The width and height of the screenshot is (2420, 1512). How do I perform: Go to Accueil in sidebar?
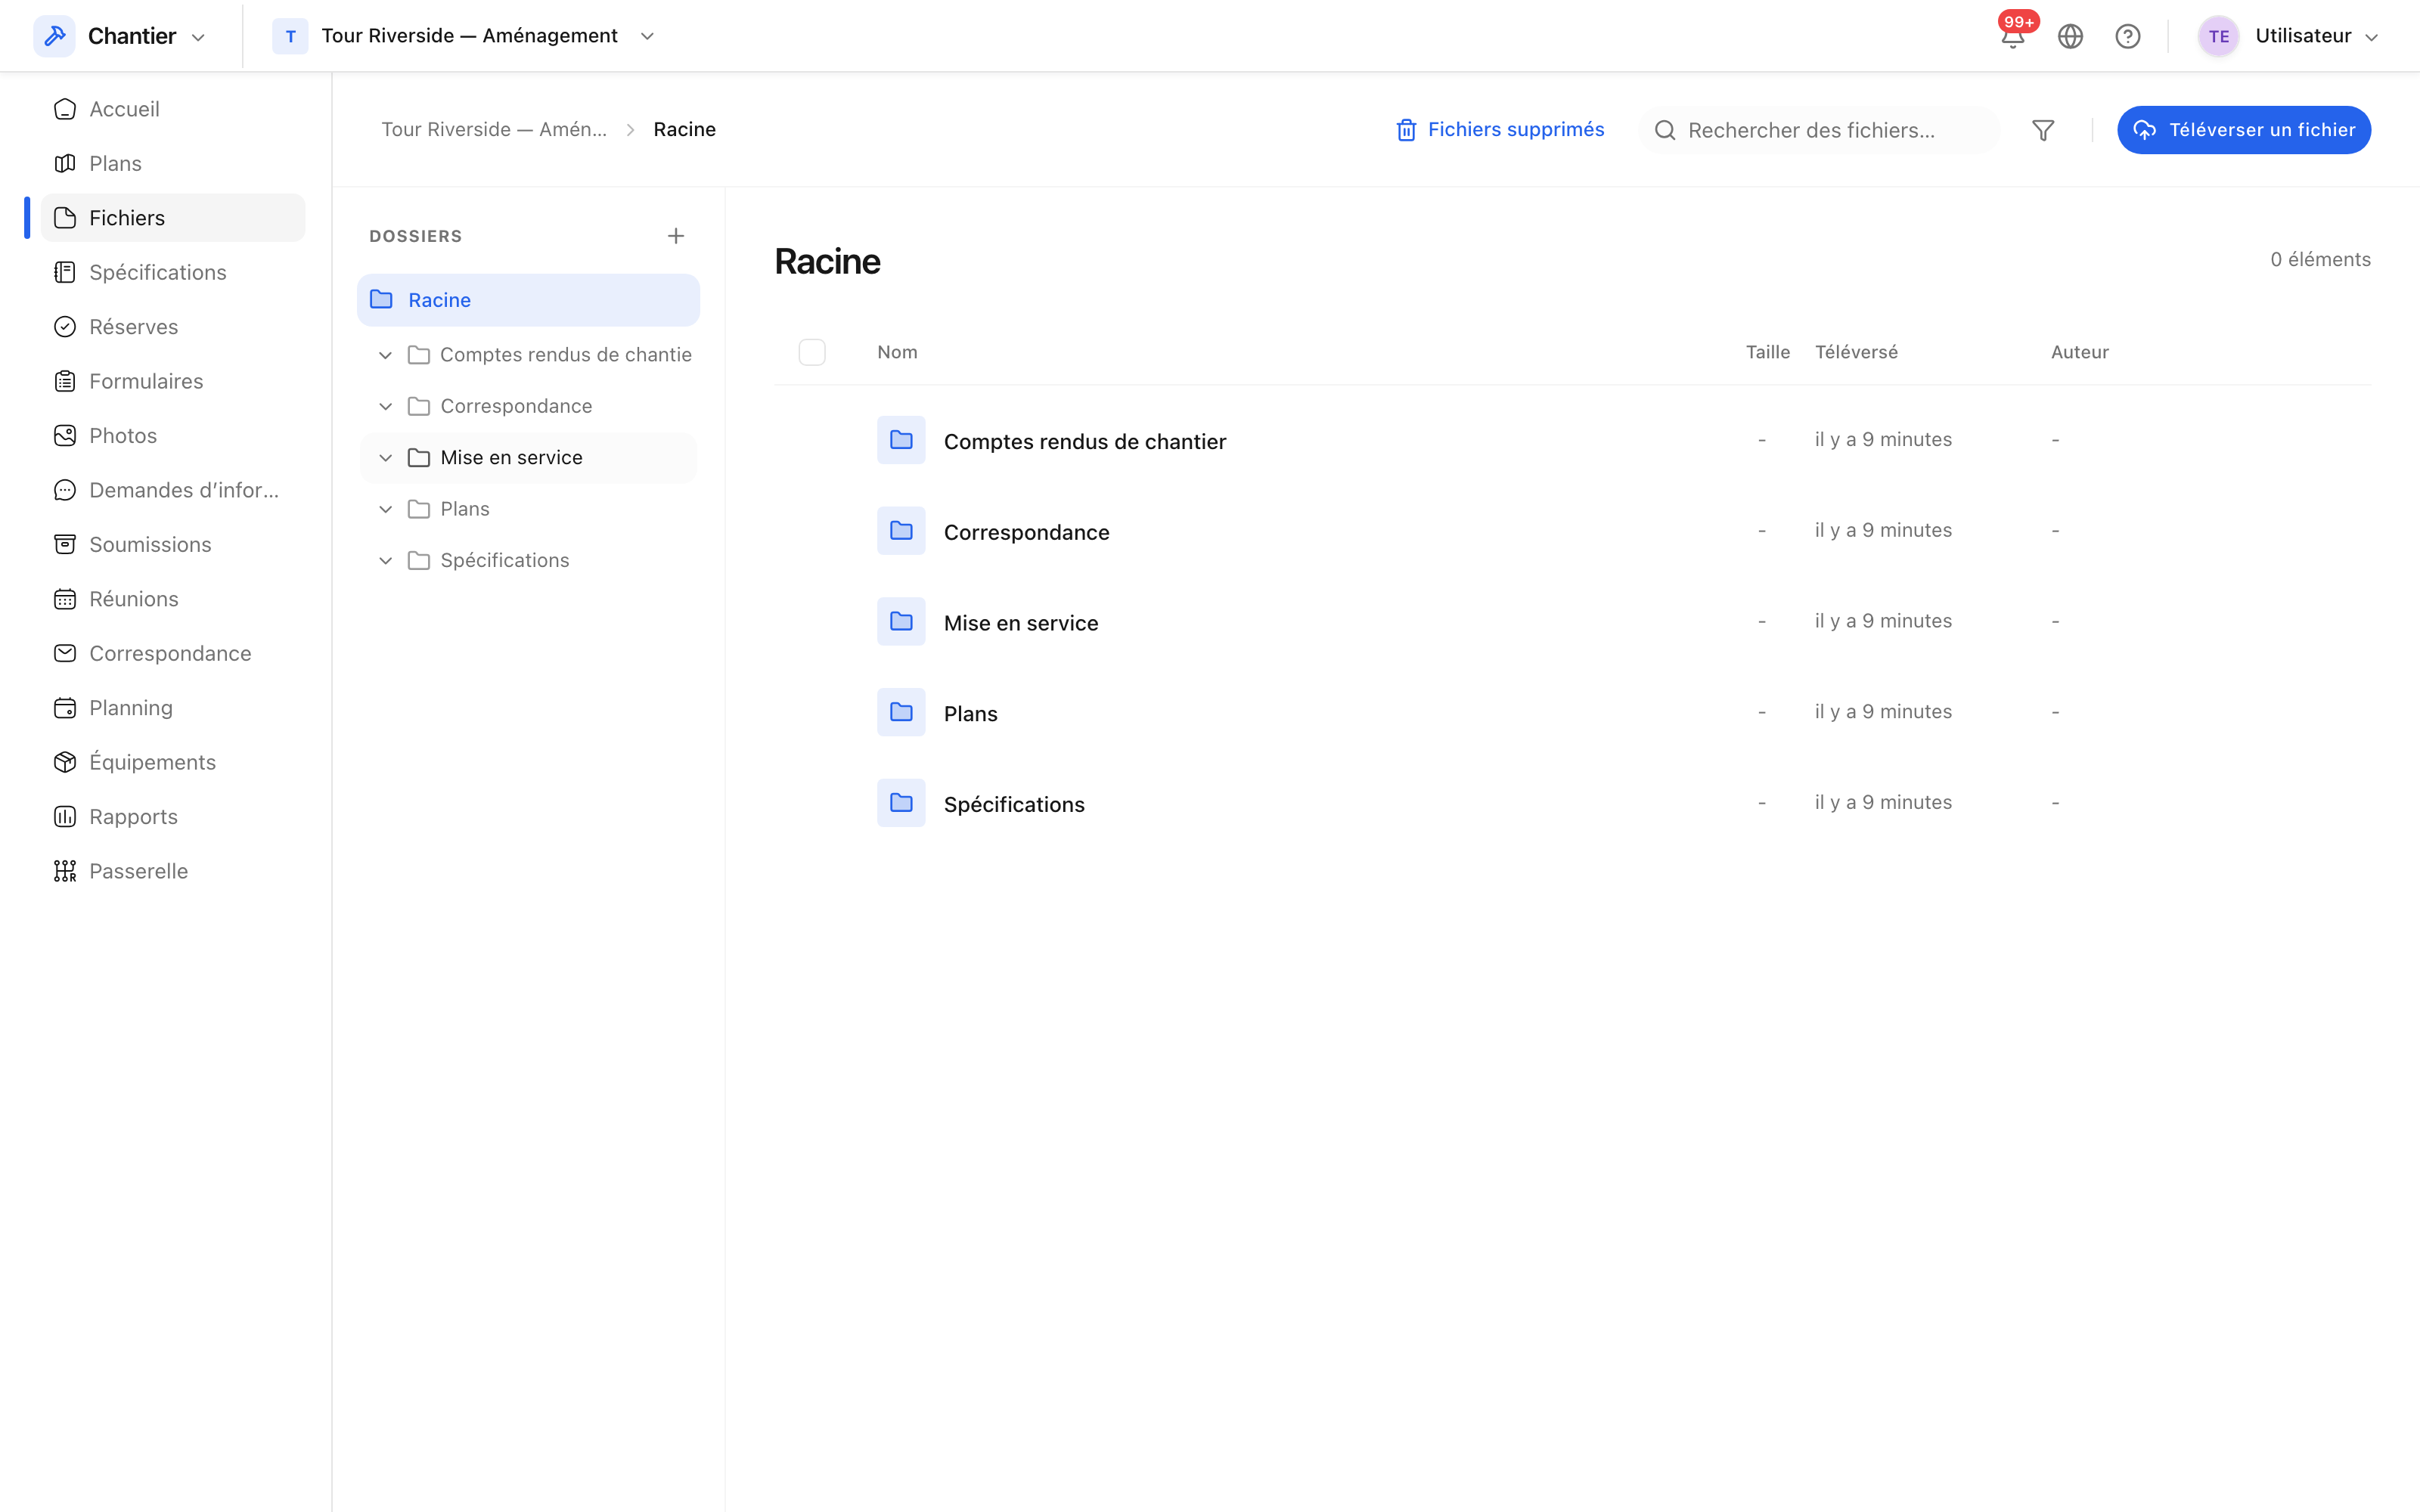172,109
